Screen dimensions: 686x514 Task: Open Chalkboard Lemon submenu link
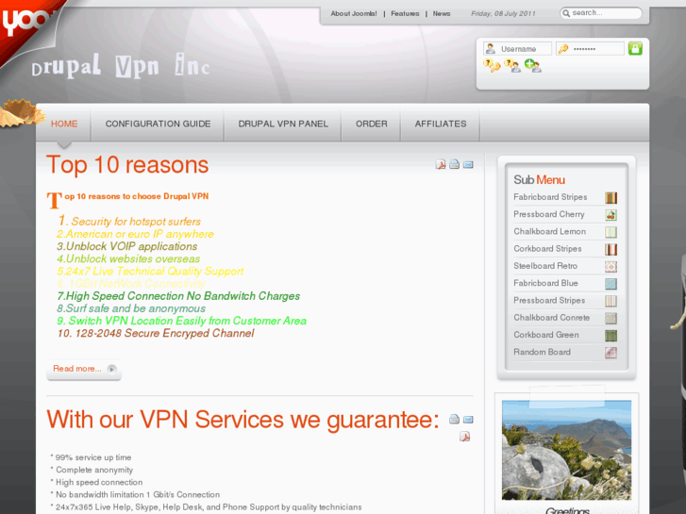pos(549,231)
